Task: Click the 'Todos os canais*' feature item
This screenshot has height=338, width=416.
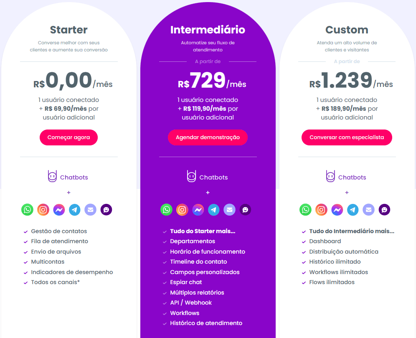Action: click(56, 282)
